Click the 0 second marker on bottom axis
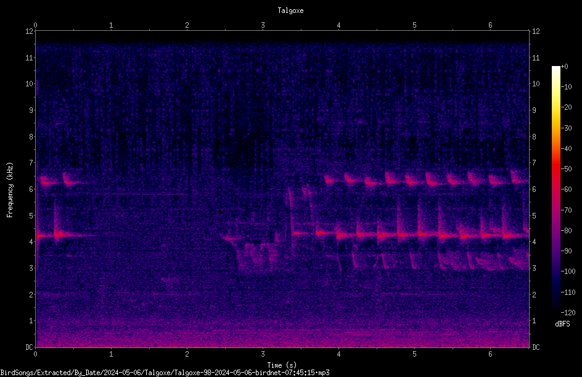Image resolution: width=582 pixels, height=377 pixels. pyautogui.click(x=35, y=354)
